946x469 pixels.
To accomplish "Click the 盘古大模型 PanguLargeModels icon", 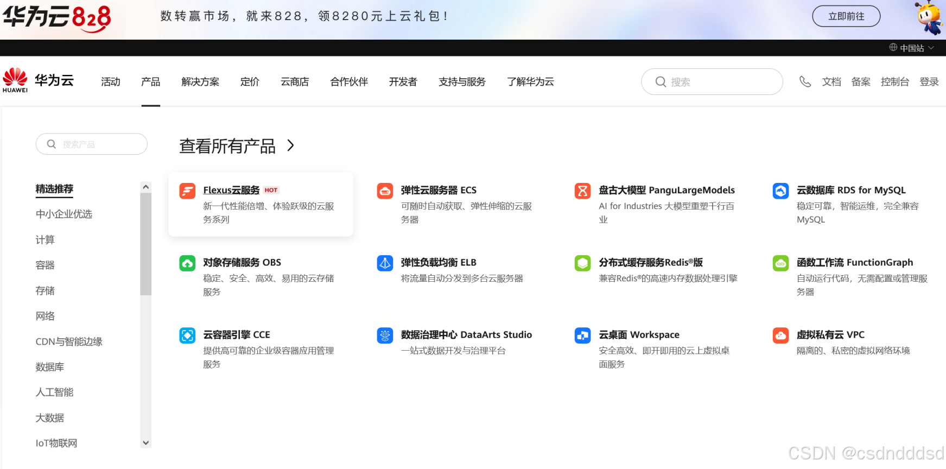I will click(x=582, y=191).
